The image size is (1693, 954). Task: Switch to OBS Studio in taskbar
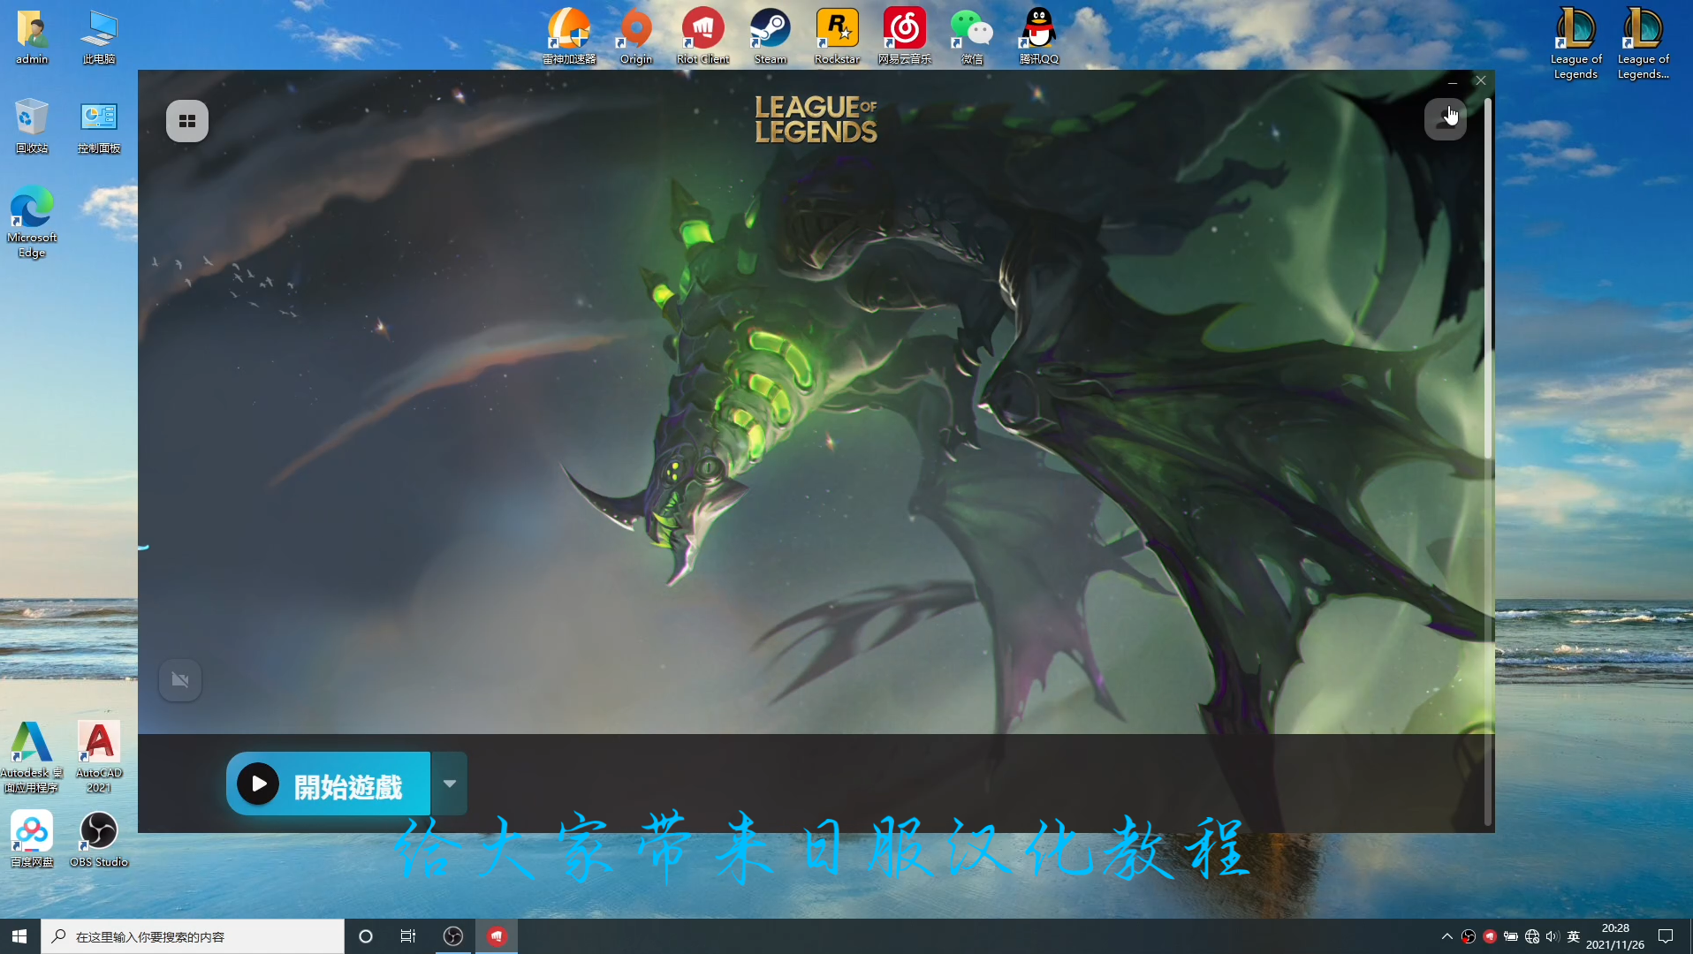point(453,936)
